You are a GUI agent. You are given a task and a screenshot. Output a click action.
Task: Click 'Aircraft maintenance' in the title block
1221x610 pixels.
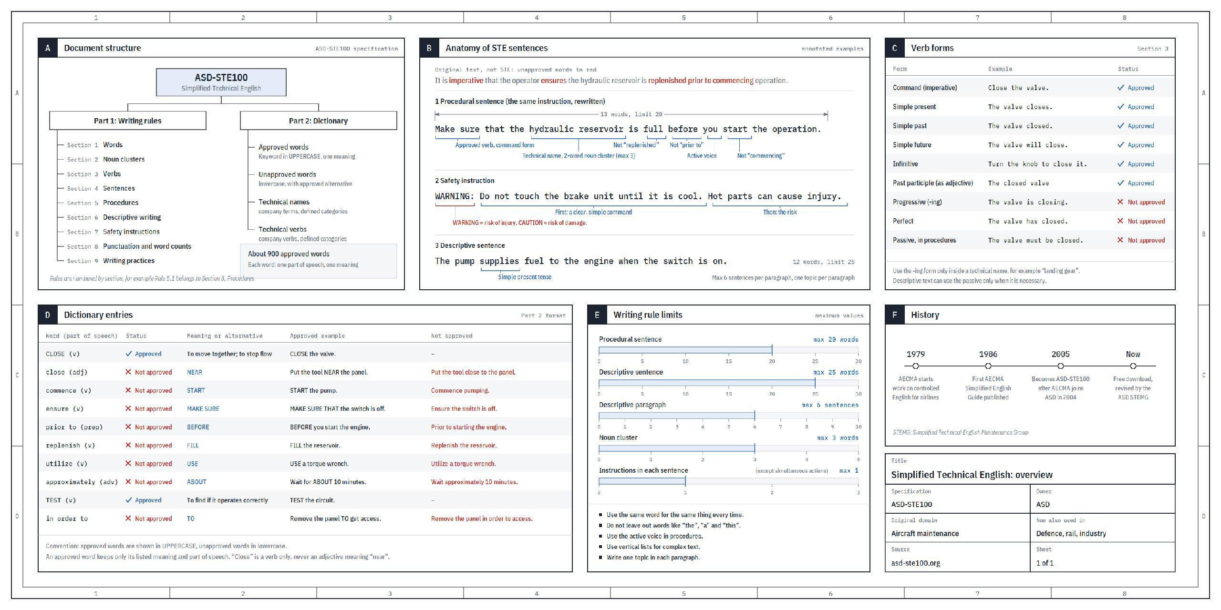925,534
